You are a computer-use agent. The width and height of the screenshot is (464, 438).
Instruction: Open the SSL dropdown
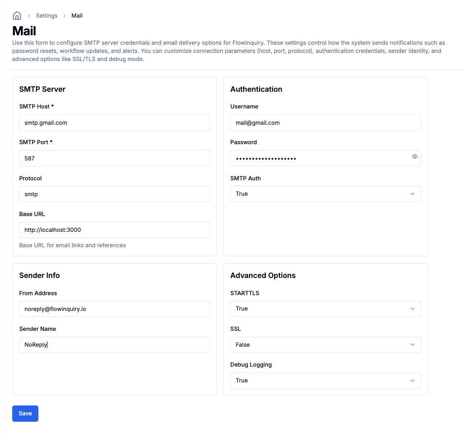(325, 344)
